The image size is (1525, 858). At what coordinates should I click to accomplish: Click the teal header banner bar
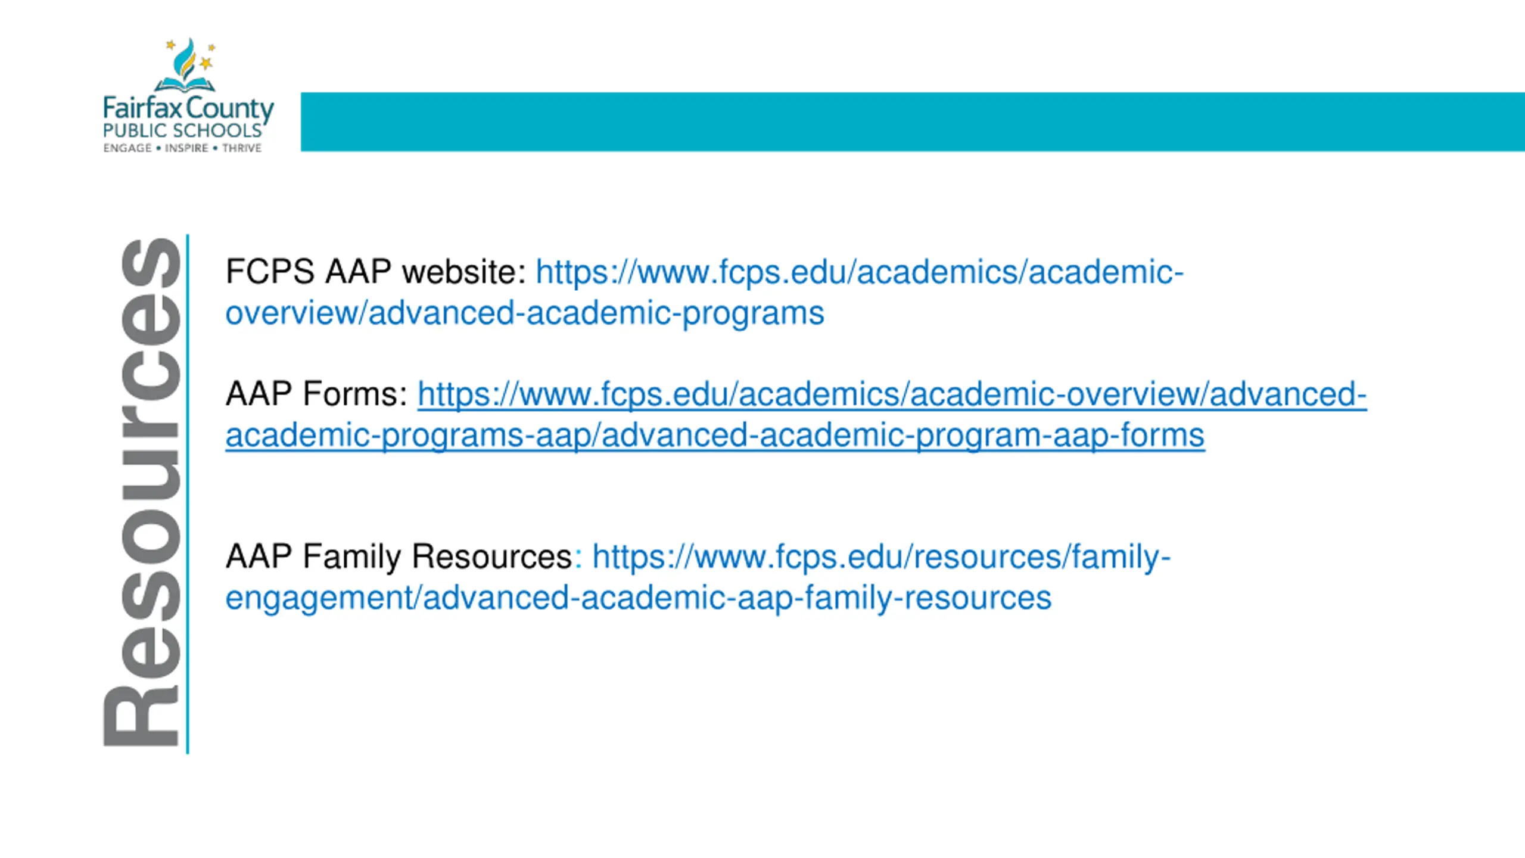[913, 122]
